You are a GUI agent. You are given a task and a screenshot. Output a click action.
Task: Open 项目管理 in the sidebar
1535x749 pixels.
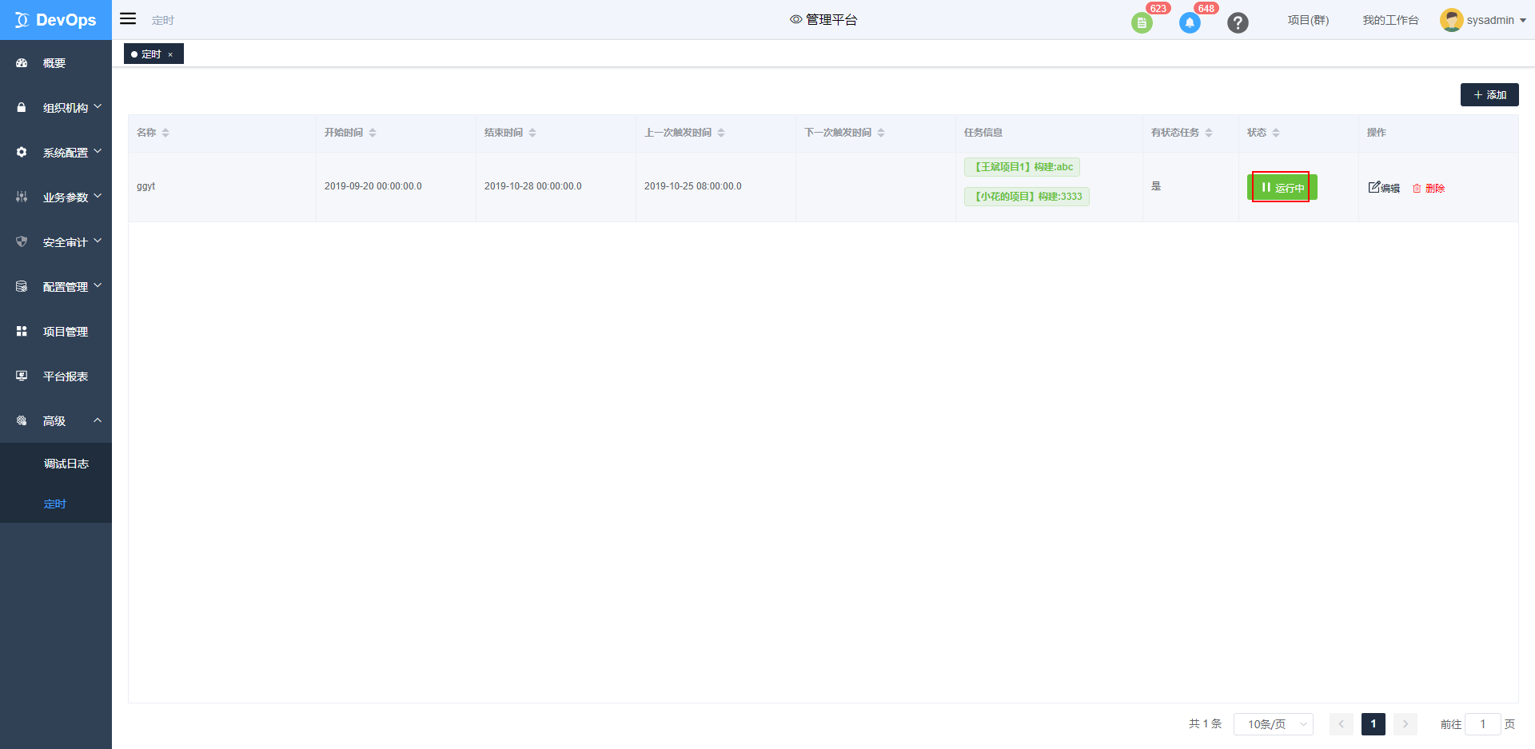[56, 331]
